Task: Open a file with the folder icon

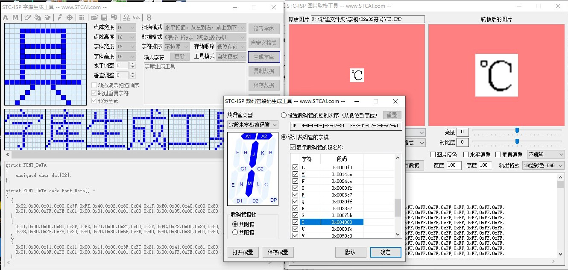Action: click(94, 18)
